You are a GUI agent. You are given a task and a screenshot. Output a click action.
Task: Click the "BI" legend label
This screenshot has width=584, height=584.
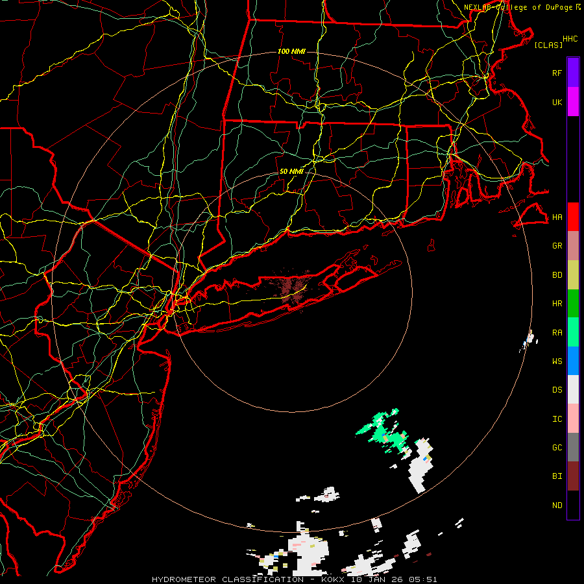(557, 476)
